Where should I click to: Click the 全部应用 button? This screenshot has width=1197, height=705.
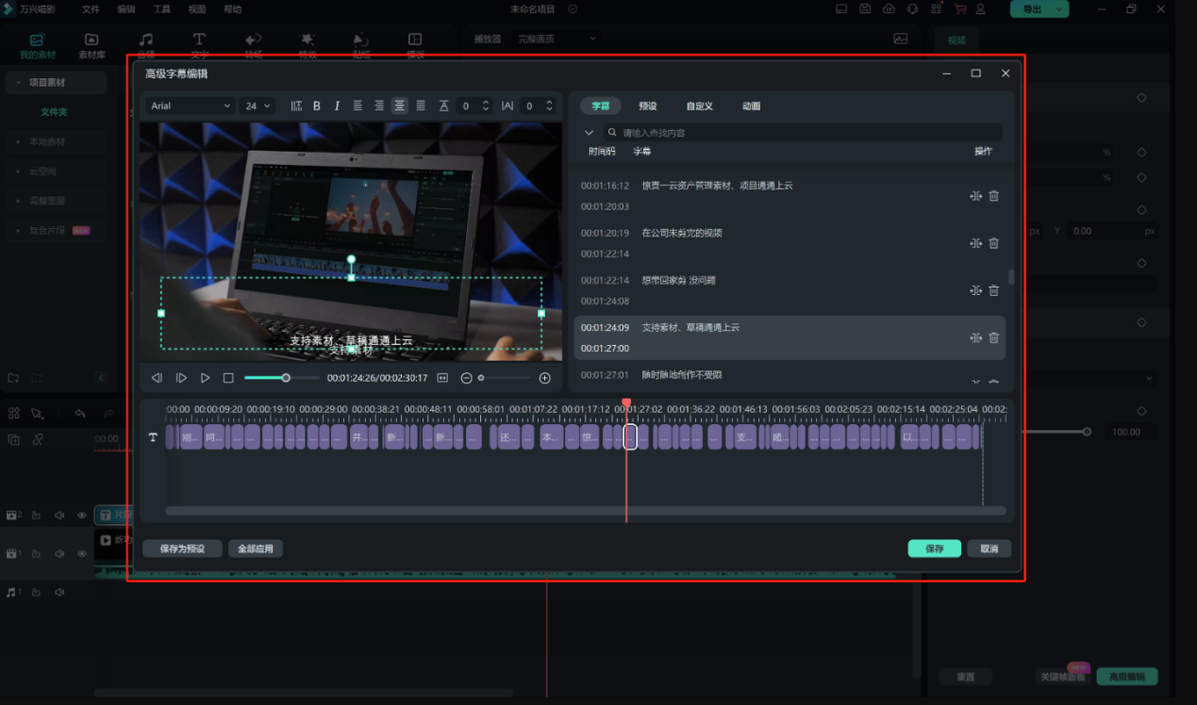click(x=255, y=549)
